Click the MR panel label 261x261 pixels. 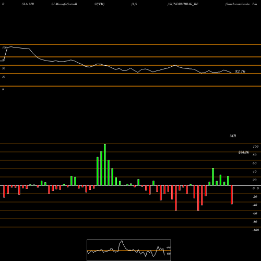[233, 136]
